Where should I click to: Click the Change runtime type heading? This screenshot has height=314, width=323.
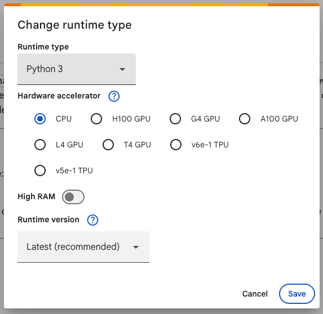tap(74, 25)
